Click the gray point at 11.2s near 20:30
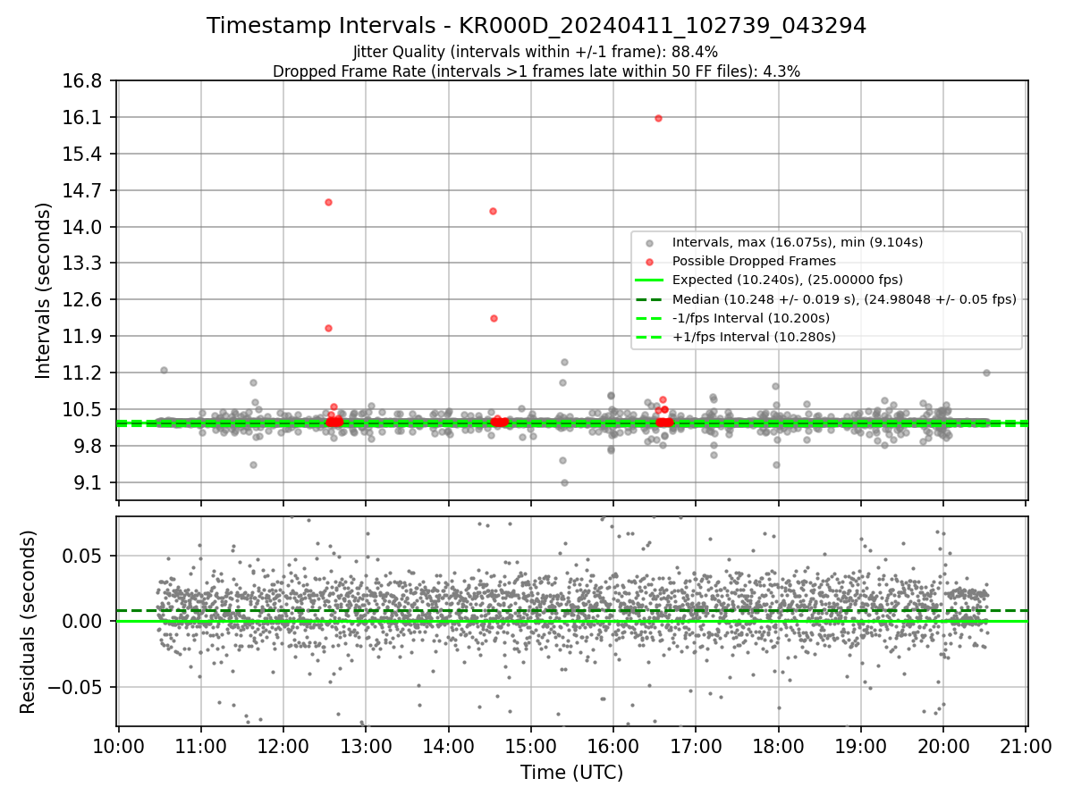This screenshot has height=804, width=1073. 986,373
